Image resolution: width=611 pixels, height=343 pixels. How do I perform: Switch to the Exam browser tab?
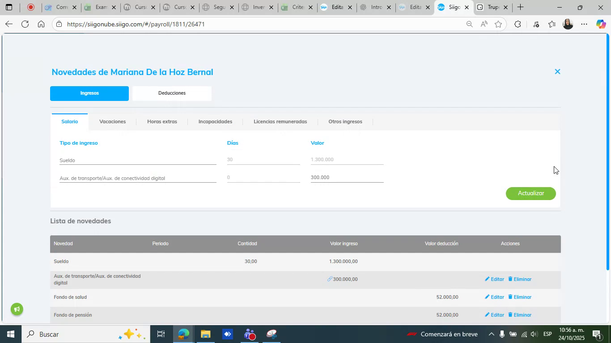[x=100, y=7]
